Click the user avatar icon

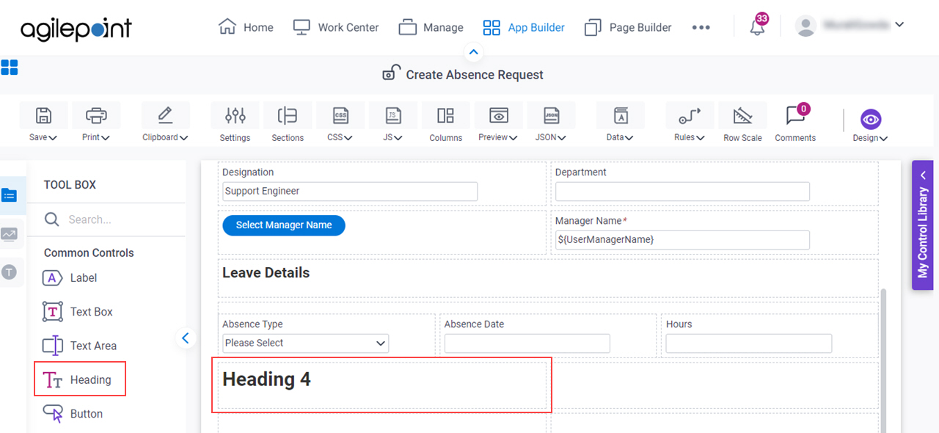click(x=806, y=26)
